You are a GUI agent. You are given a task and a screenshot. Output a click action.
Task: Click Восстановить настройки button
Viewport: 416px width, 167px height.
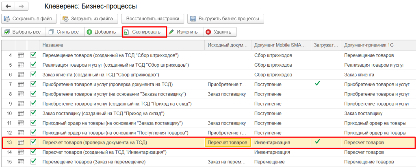coord(153,19)
